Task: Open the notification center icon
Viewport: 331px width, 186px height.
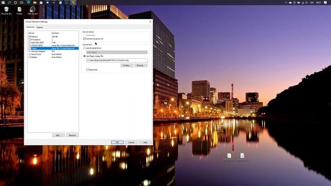Action: (x=325, y=3)
